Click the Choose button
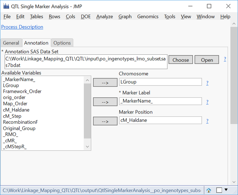238x195 pixels. tap(181, 60)
